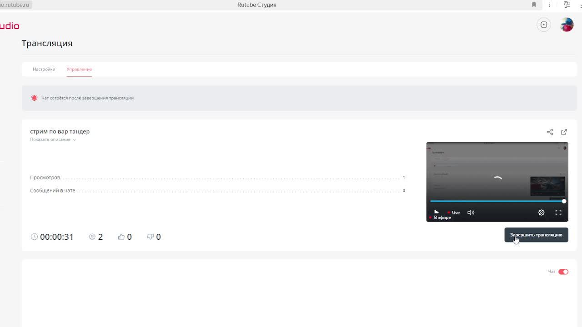
Task: Click the viewers count person icon
Action: 92,237
